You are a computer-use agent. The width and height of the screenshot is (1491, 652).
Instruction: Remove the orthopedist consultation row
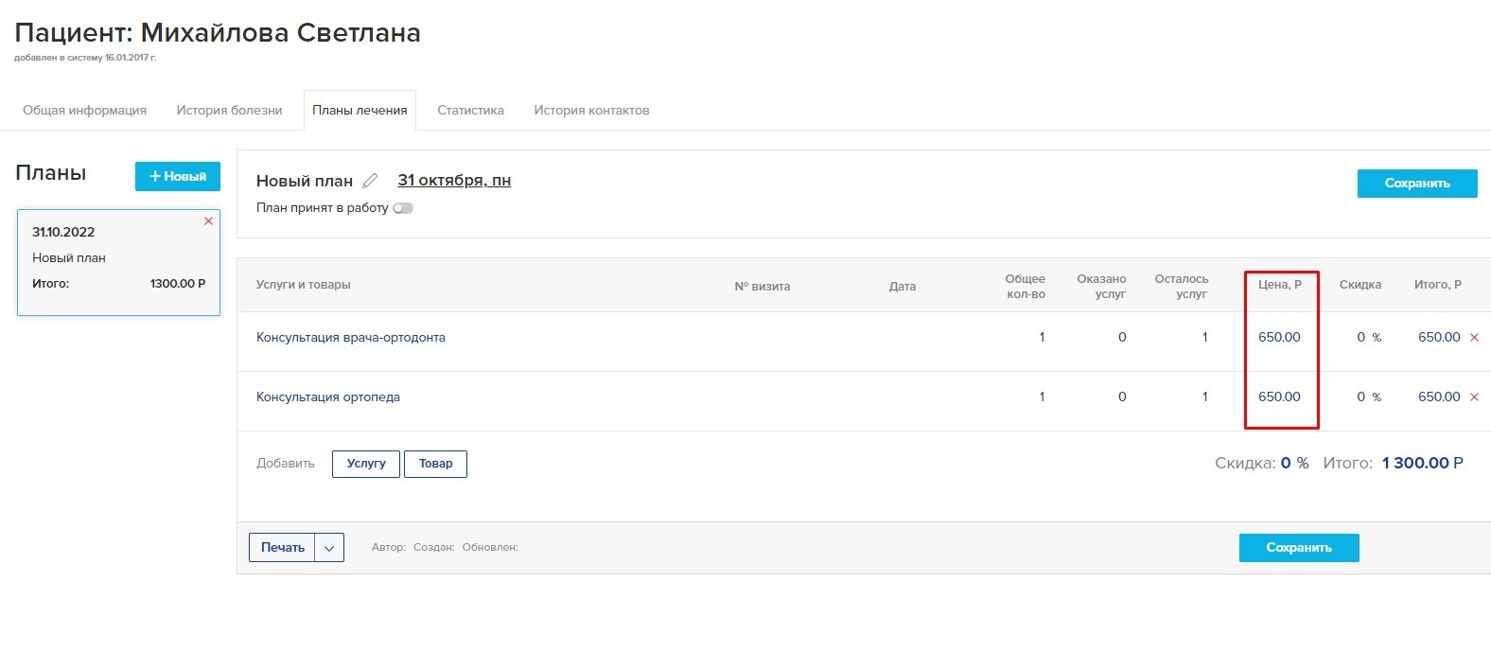(1474, 397)
